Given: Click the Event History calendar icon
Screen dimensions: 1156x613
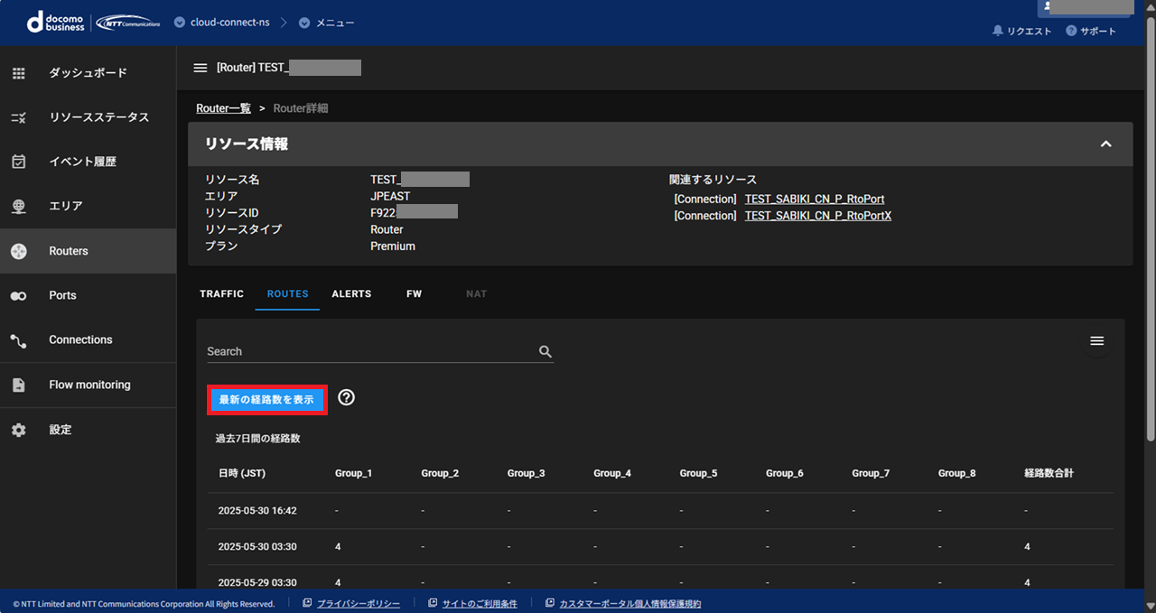Looking at the screenshot, I should (19, 162).
